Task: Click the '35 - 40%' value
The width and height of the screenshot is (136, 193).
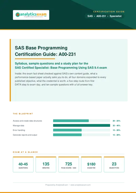Action: coord(117,125)
